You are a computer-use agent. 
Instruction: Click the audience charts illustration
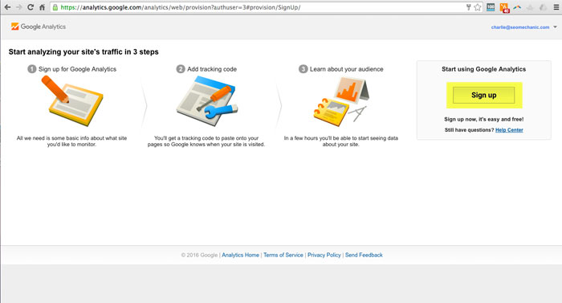tap(341, 101)
